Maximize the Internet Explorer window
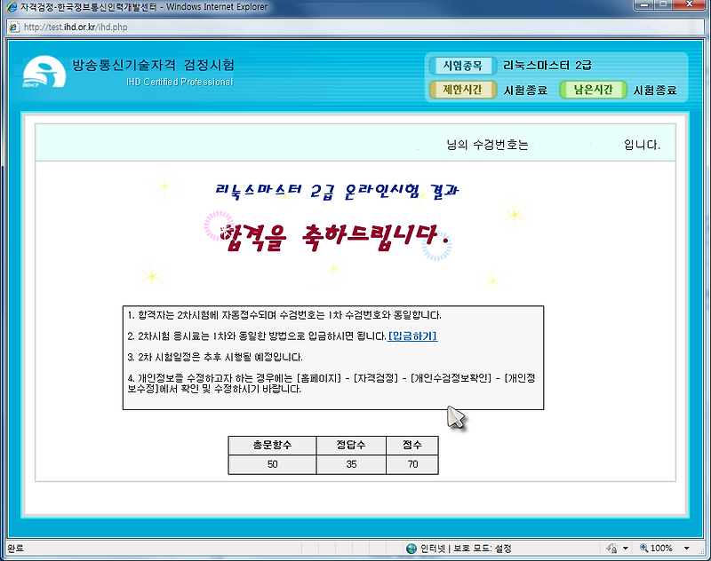The height and width of the screenshot is (561, 711). [x=662, y=4]
